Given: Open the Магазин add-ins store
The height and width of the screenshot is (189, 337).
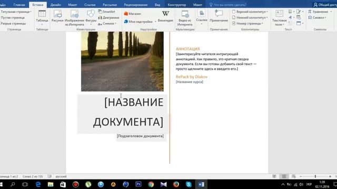Looking at the screenshot, I should click(133, 14).
